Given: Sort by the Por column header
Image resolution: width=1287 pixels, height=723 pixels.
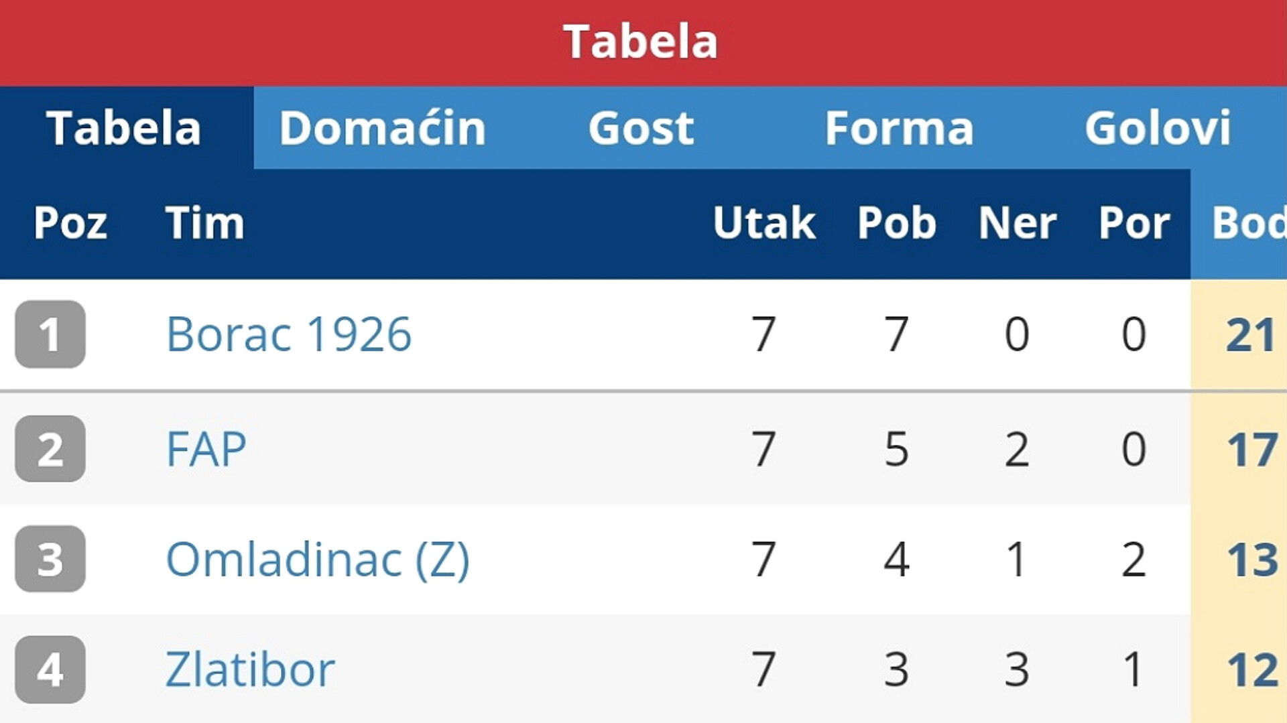Looking at the screenshot, I should coord(1134,222).
